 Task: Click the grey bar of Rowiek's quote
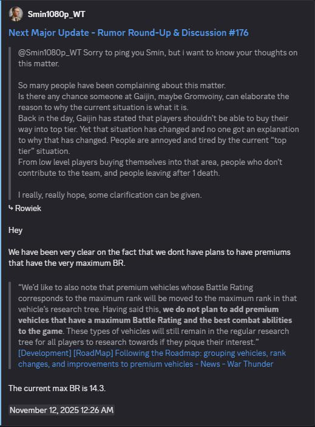[10, 123]
